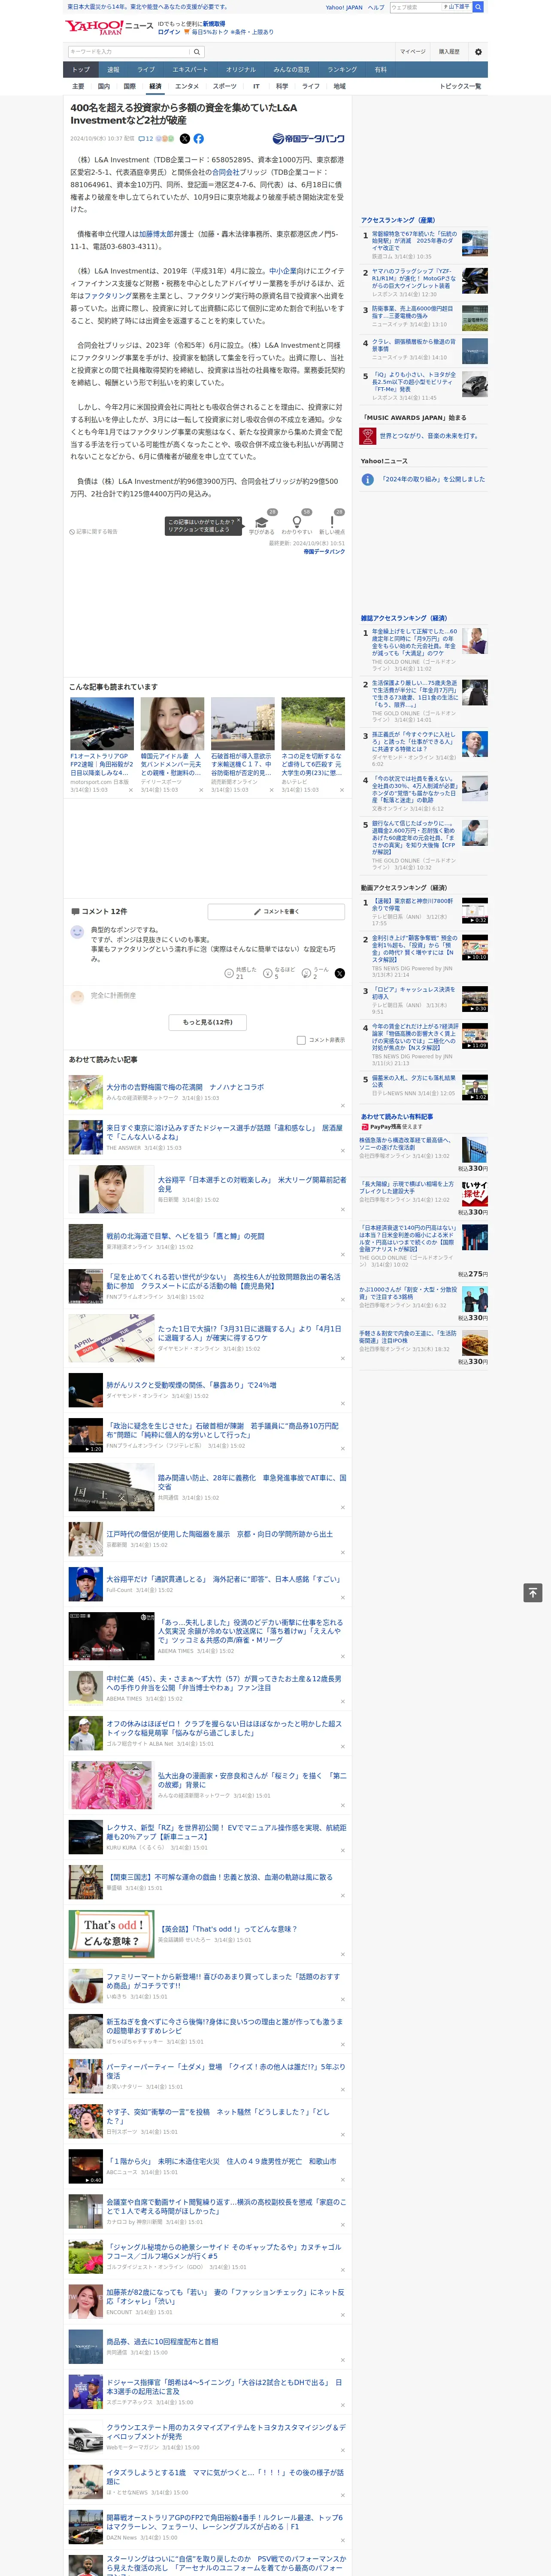The height and width of the screenshot is (2576, 551).
Task: Open settings via the gear icon
Action: pos(478,52)
